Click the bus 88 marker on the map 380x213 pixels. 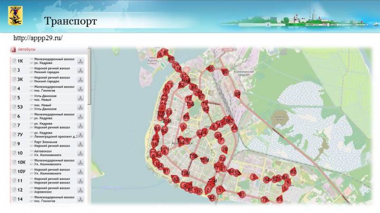pos(210,69)
